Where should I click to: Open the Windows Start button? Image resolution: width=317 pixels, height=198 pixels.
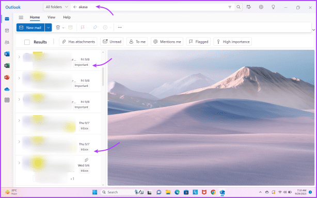click(94, 192)
